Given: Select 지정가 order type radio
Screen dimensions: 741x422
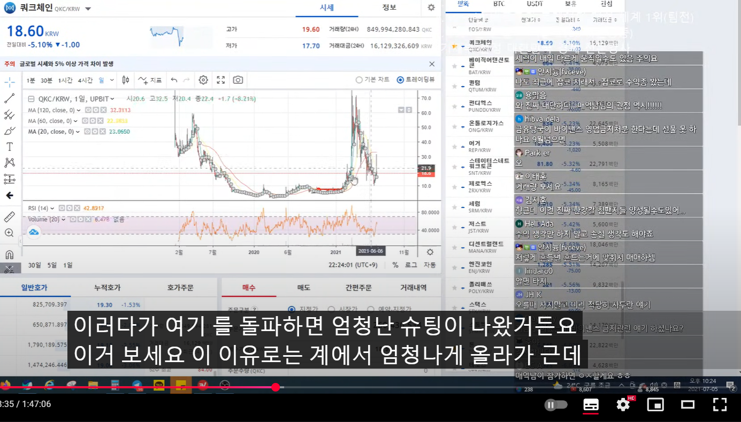Looking at the screenshot, I should tap(292, 309).
